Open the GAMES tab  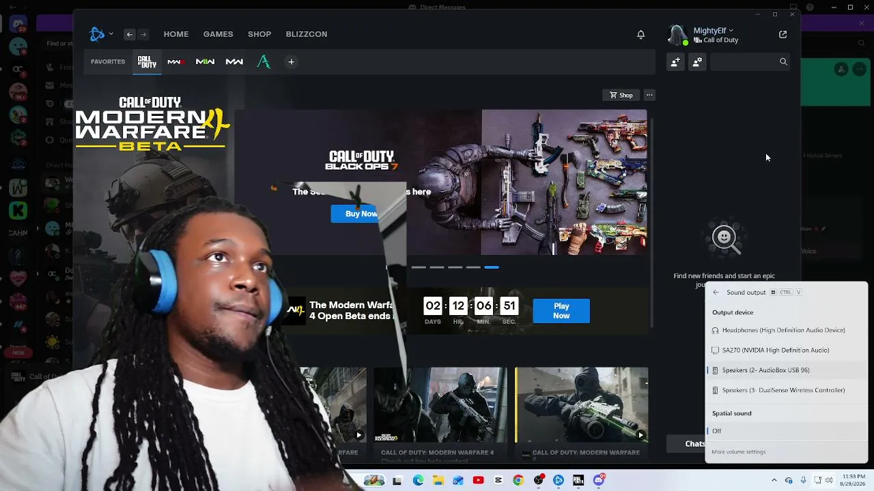pyautogui.click(x=218, y=34)
